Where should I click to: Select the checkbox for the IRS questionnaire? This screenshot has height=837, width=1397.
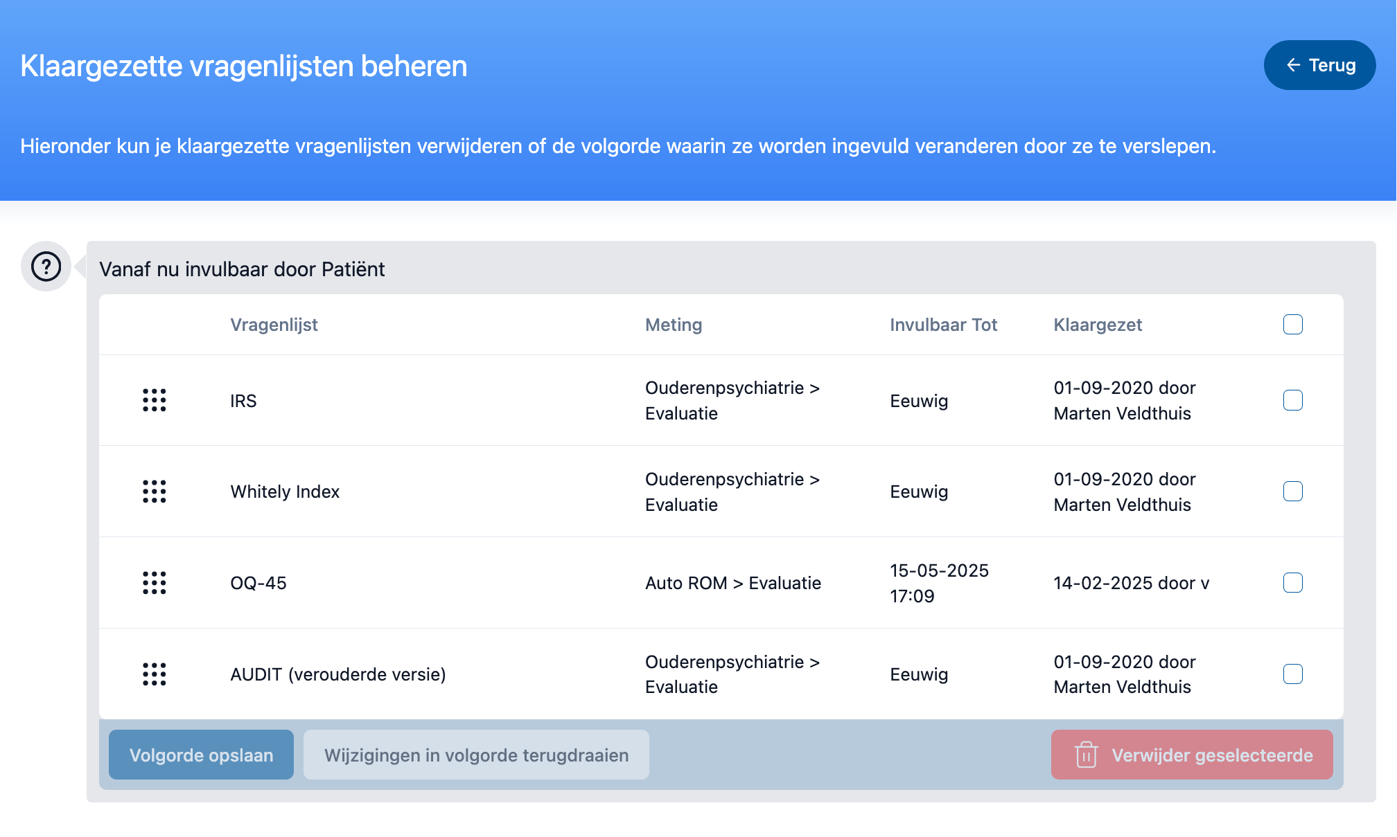(1292, 400)
